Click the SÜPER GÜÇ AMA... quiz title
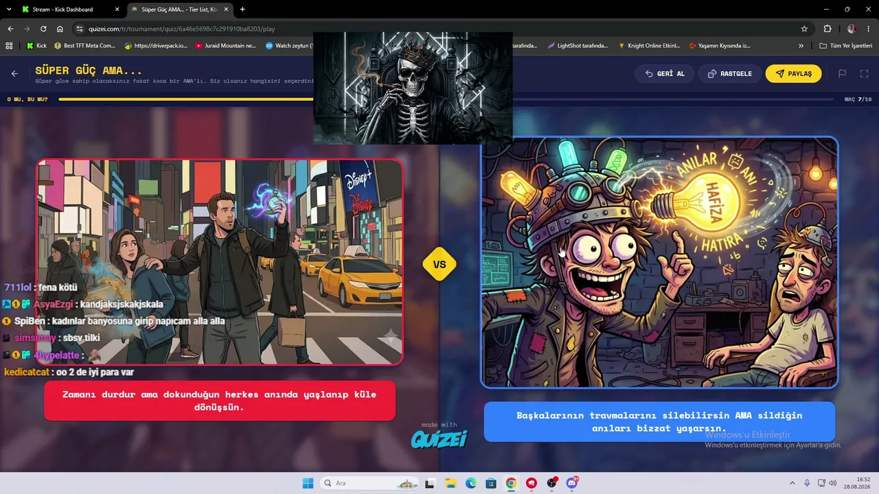Screen dimensions: 879x494 89,71
